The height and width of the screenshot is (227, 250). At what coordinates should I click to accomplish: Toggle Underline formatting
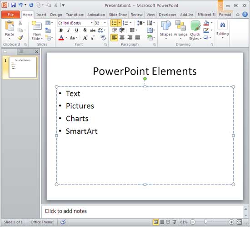click(x=76, y=30)
